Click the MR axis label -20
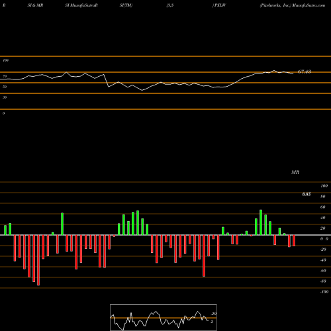This screenshot has height=331, width=331. (323, 250)
